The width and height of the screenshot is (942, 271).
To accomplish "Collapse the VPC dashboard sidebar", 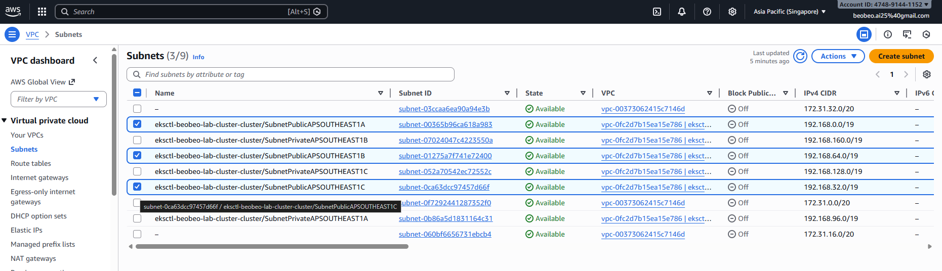I will 95,61.
